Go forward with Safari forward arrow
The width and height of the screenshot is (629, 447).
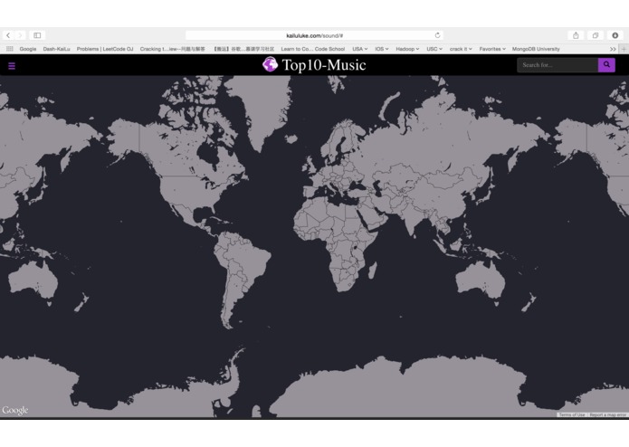pyautogui.click(x=20, y=35)
